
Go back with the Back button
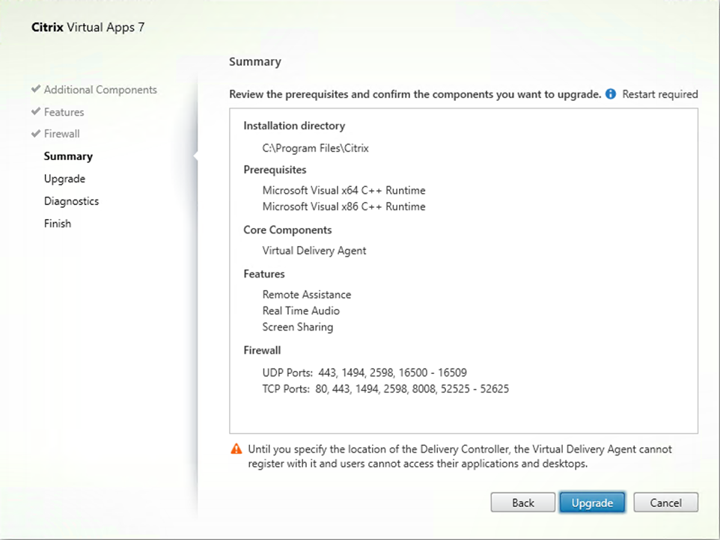click(523, 503)
